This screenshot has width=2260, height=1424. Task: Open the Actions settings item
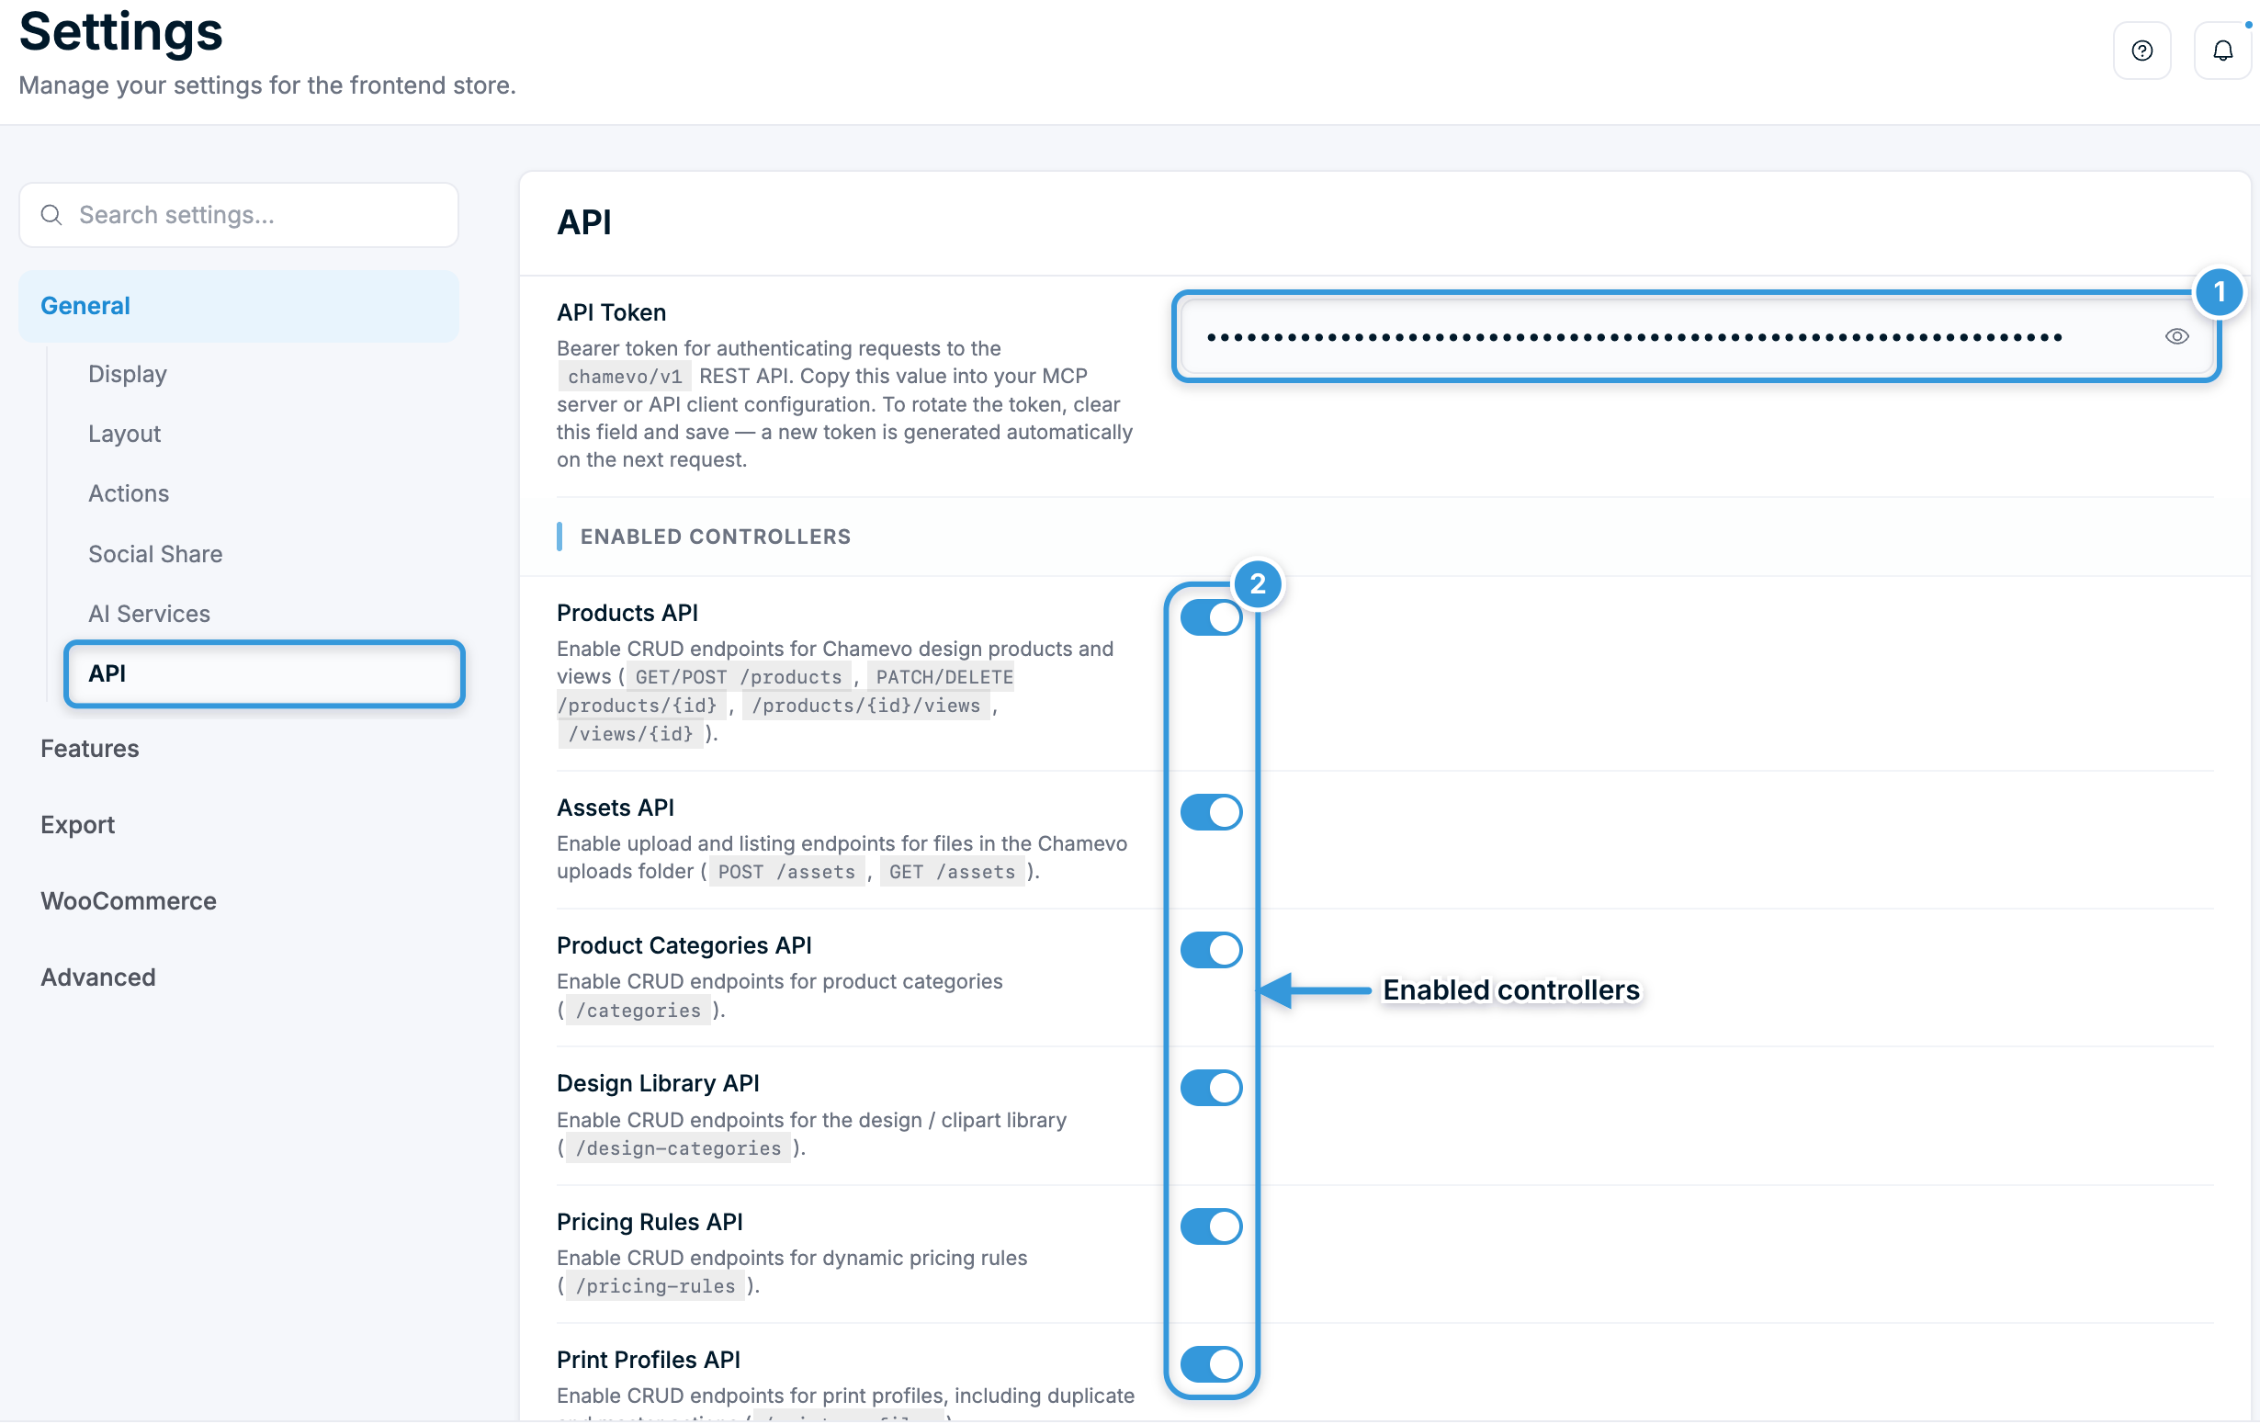(x=129, y=493)
